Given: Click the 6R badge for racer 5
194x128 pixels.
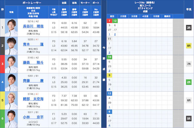Looking at the screenshot, I should click(x=188, y=100).
